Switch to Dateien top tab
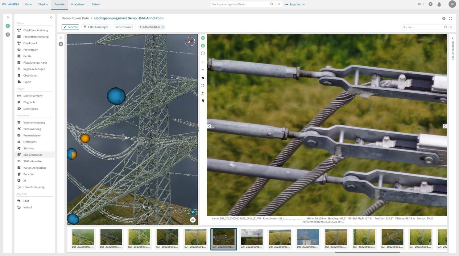The width and height of the screenshot is (459, 256). tap(97, 4)
